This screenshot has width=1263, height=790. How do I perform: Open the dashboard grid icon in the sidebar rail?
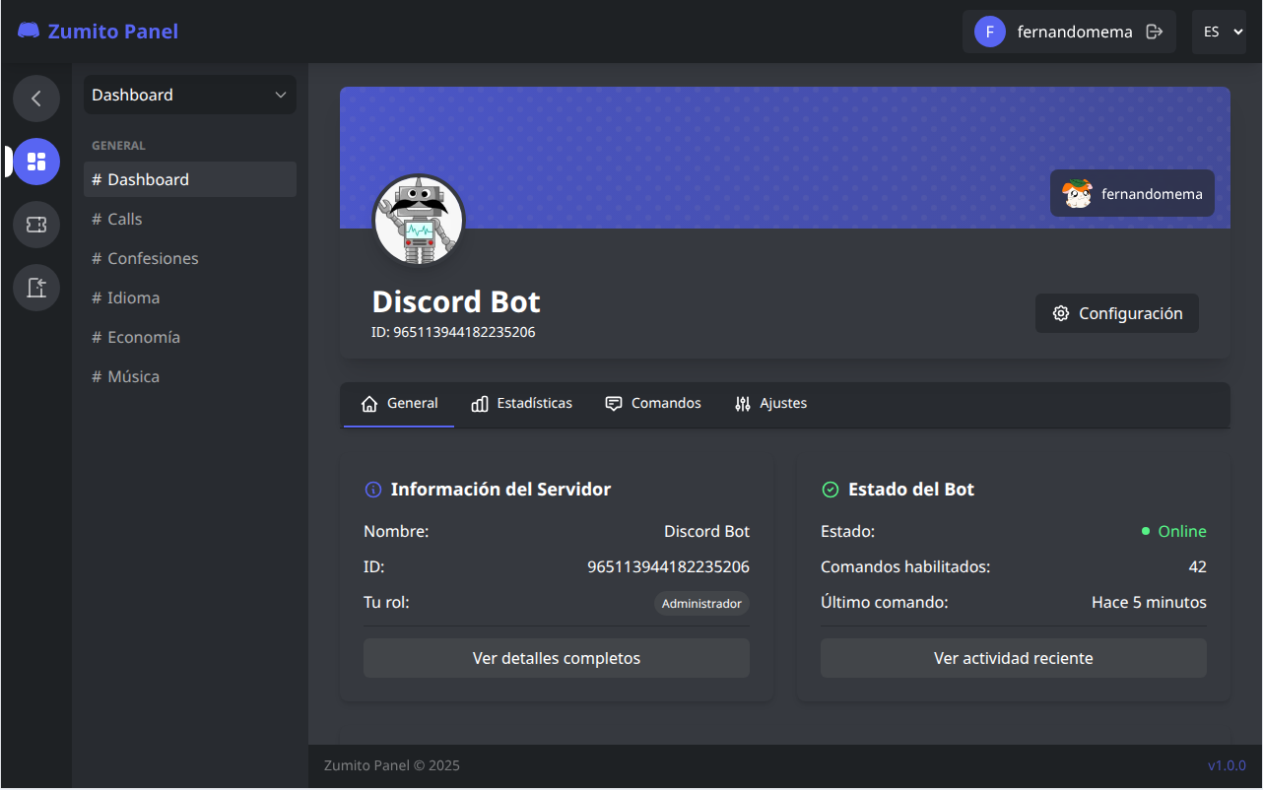pyautogui.click(x=36, y=162)
